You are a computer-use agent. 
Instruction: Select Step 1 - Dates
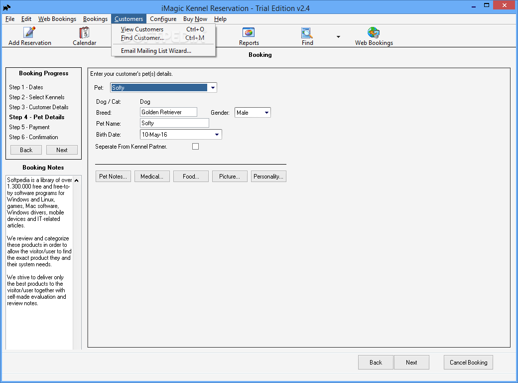tap(26, 87)
